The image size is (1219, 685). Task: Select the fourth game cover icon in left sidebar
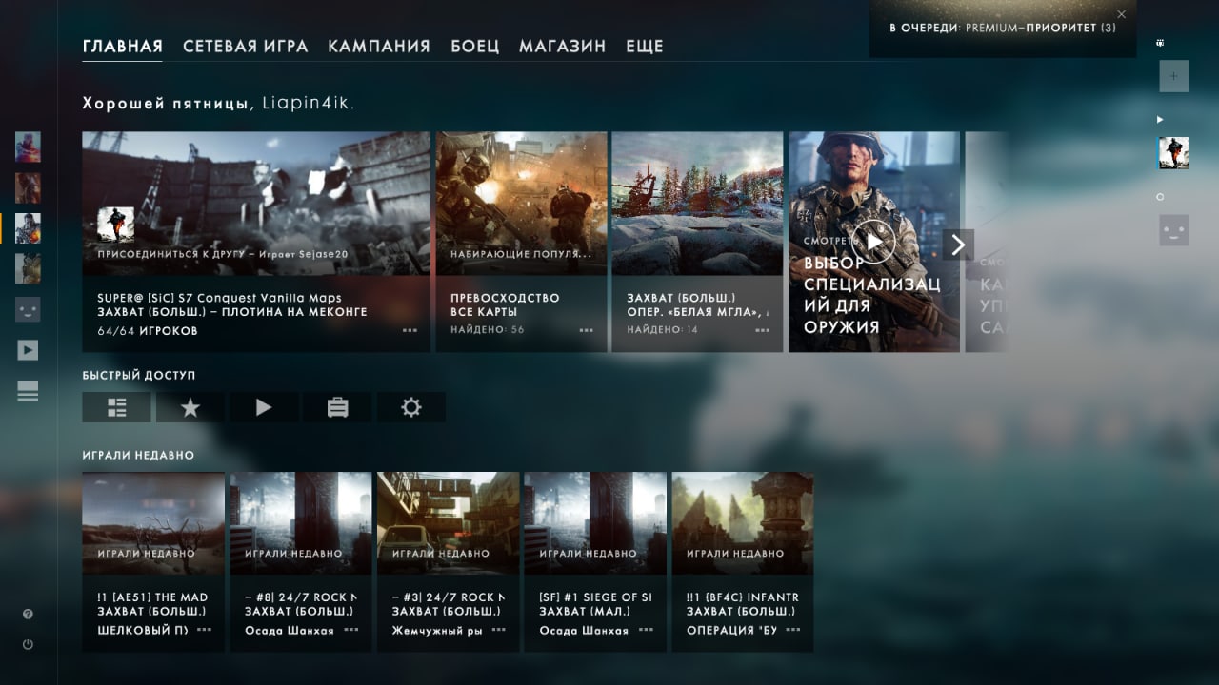coord(28,268)
